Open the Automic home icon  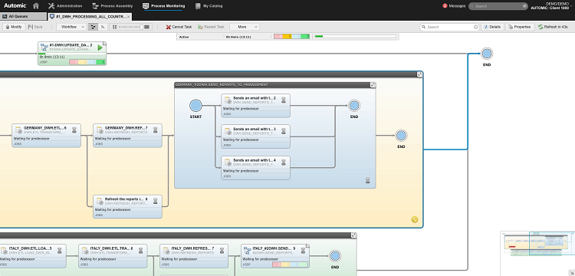(36, 6)
